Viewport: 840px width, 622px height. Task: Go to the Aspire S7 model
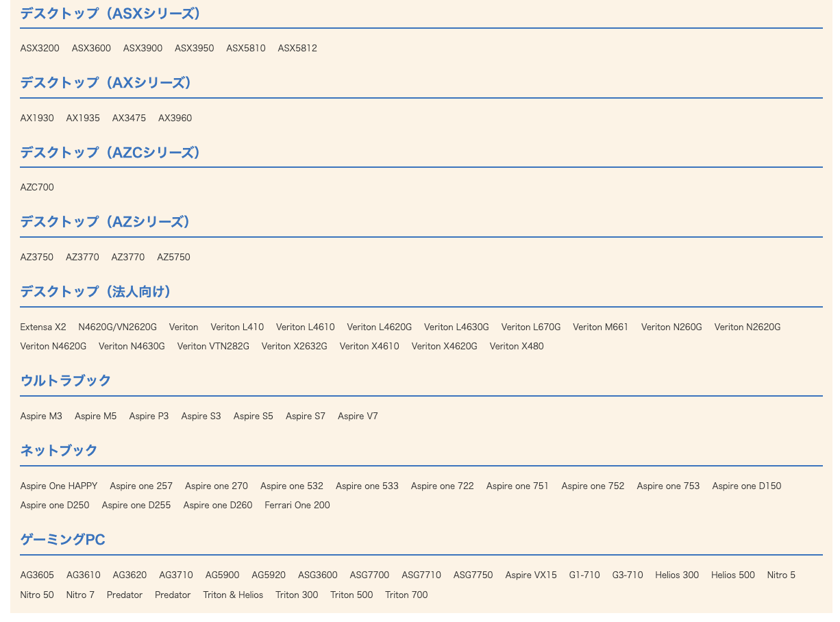pos(306,416)
